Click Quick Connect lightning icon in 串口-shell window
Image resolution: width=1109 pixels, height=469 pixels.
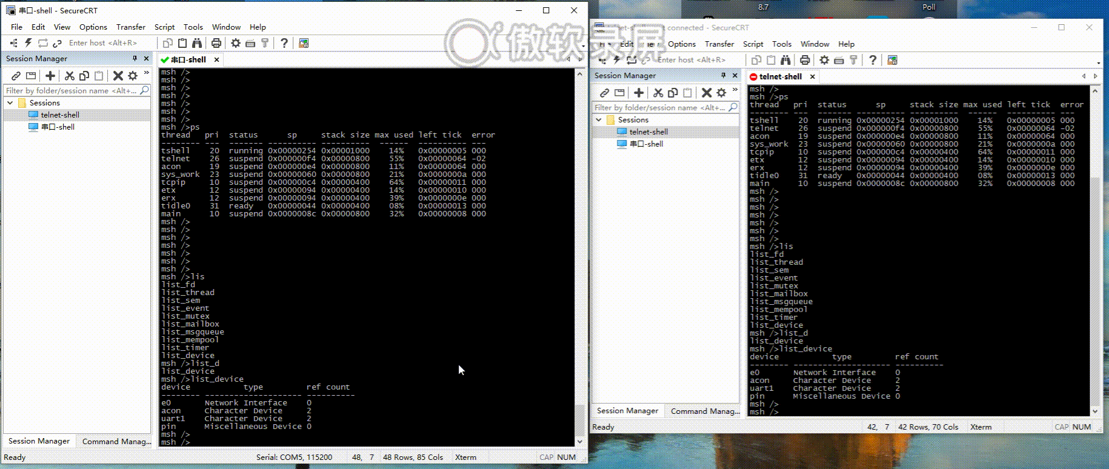tap(28, 43)
